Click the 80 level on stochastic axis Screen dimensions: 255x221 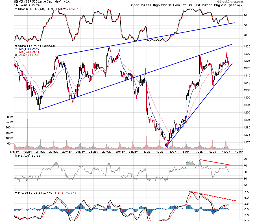coord(245,16)
